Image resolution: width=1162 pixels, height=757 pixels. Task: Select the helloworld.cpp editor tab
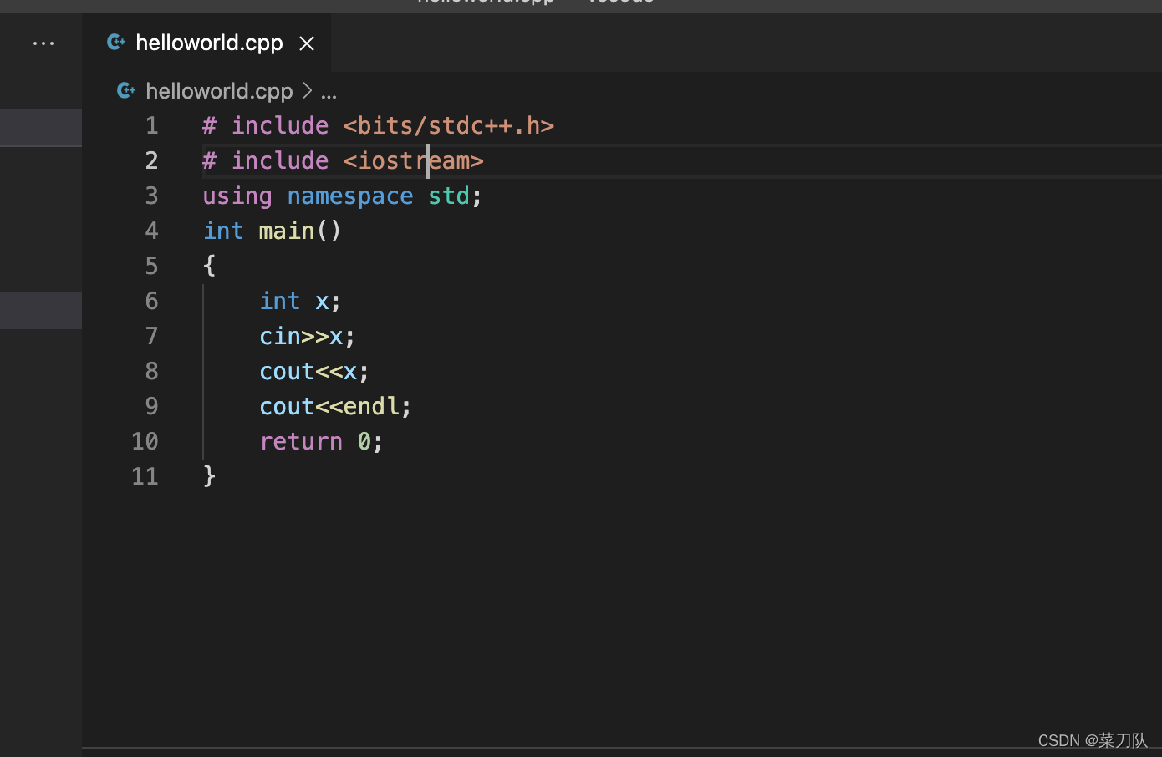[x=206, y=43]
